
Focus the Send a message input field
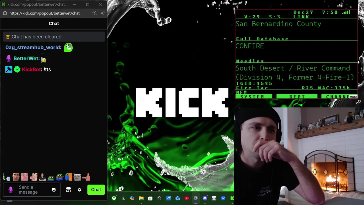(x=32, y=190)
